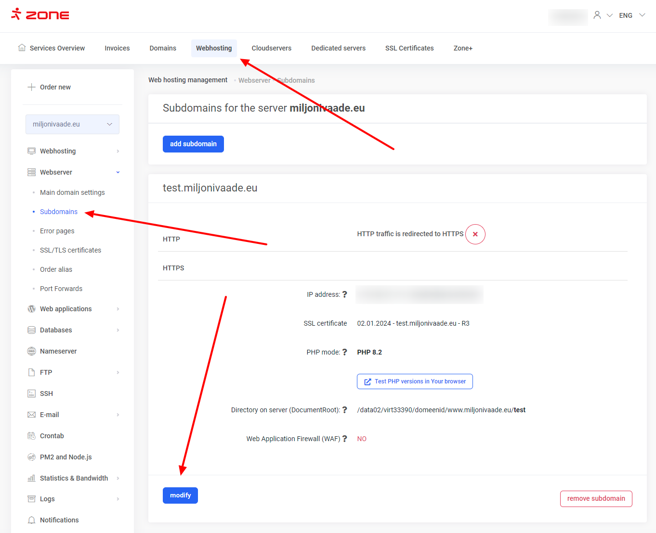This screenshot has width=656, height=533.
Task: Open the miljonivaade.eu server dropdown
Action: click(x=72, y=124)
